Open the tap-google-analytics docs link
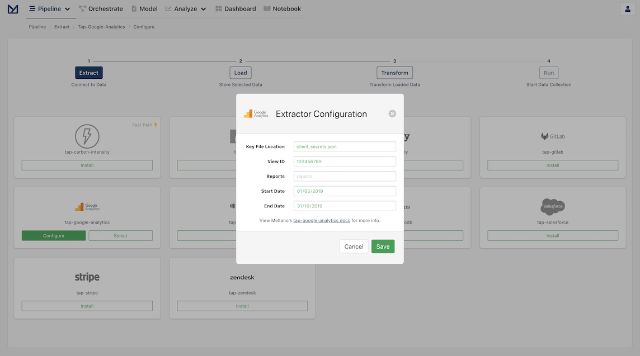 click(322, 221)
